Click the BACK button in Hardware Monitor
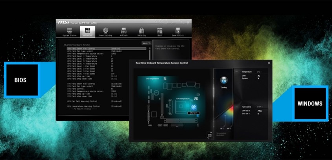This screenshot has width=332, height=160. (x=146, y=43)
